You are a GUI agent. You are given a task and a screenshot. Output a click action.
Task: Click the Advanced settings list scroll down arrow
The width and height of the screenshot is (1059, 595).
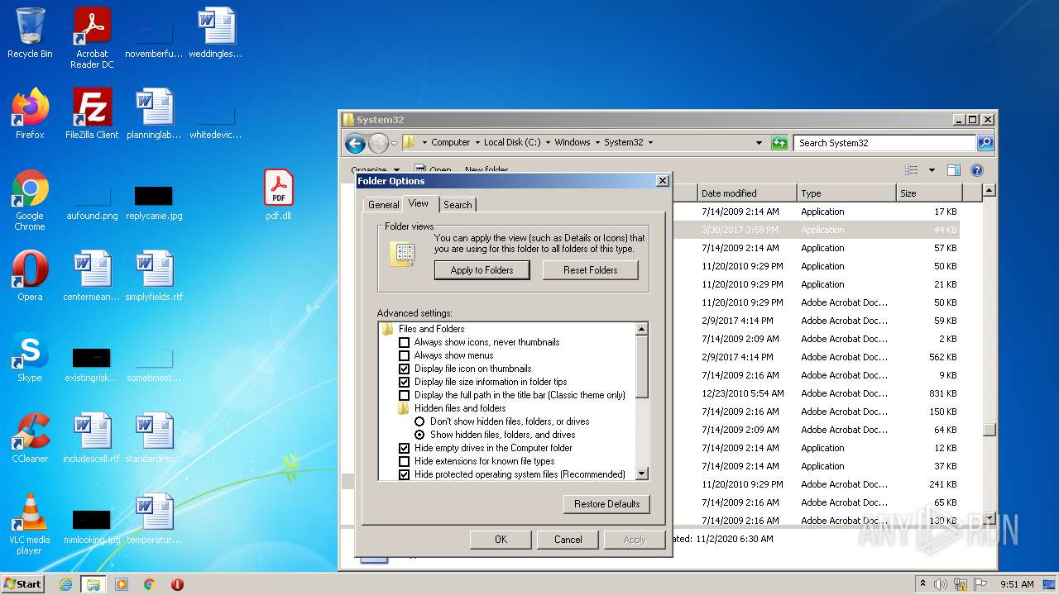tap(641, 474)
